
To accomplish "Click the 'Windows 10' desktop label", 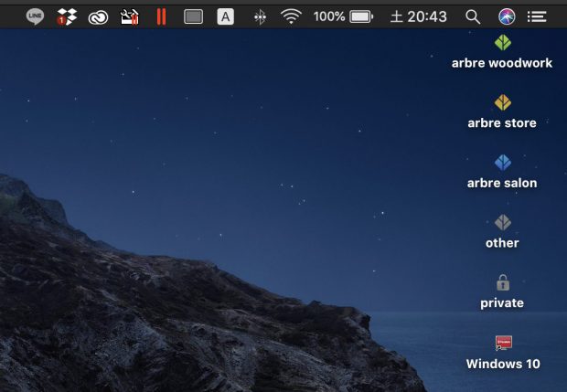I will pyautogui.click(x=503, y=364).
